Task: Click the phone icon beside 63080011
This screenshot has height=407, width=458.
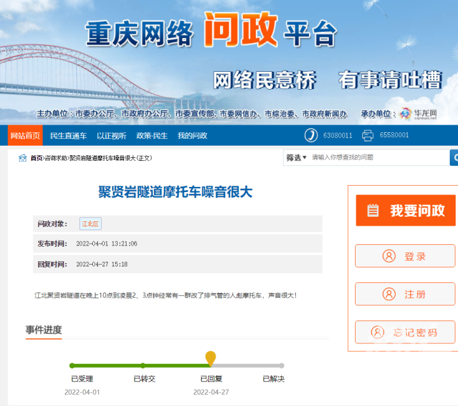Action: [x=311, y=135]
